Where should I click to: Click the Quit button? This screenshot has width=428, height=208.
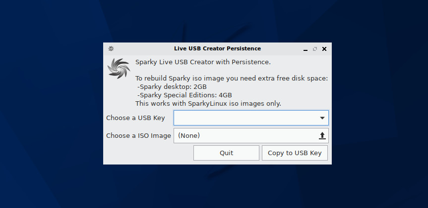pos(226,153)
